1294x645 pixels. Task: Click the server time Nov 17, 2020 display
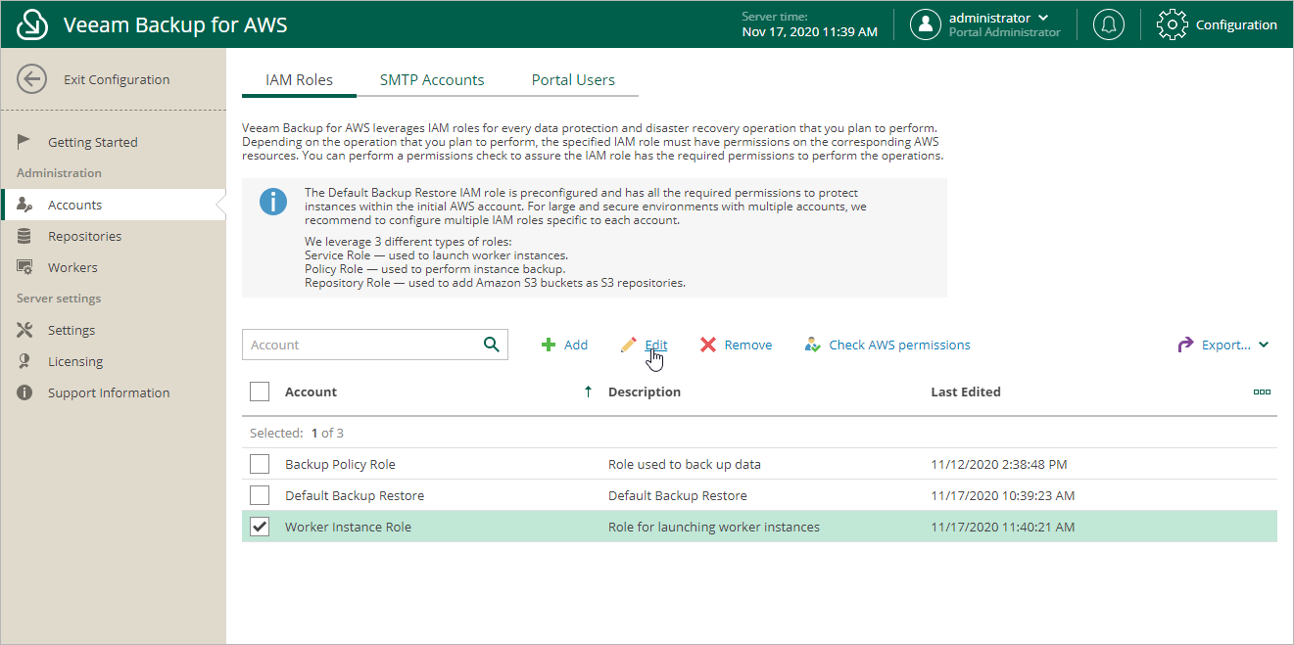point(810,31)
